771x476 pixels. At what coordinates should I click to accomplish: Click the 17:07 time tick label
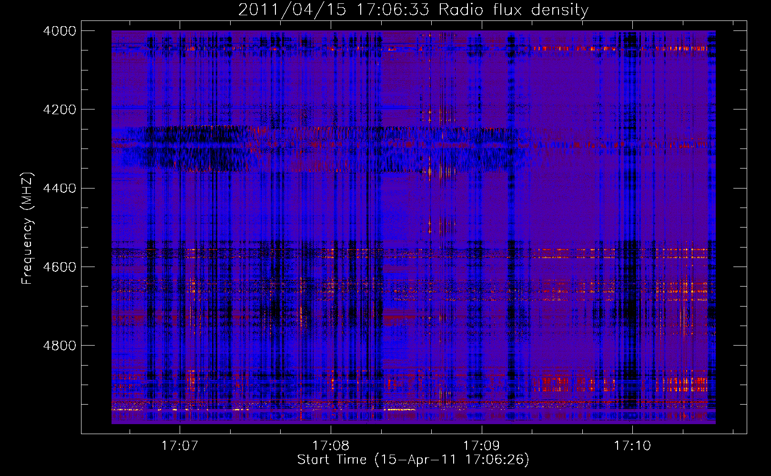(180, 446)
